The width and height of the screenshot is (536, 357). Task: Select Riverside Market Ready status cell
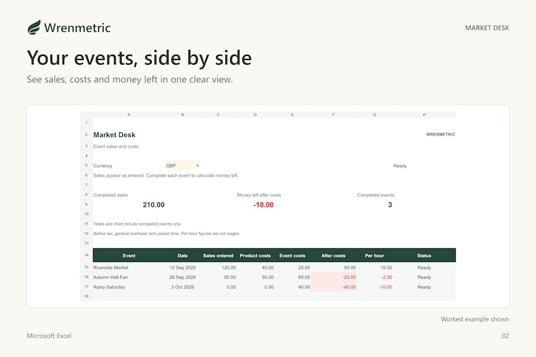424,267
